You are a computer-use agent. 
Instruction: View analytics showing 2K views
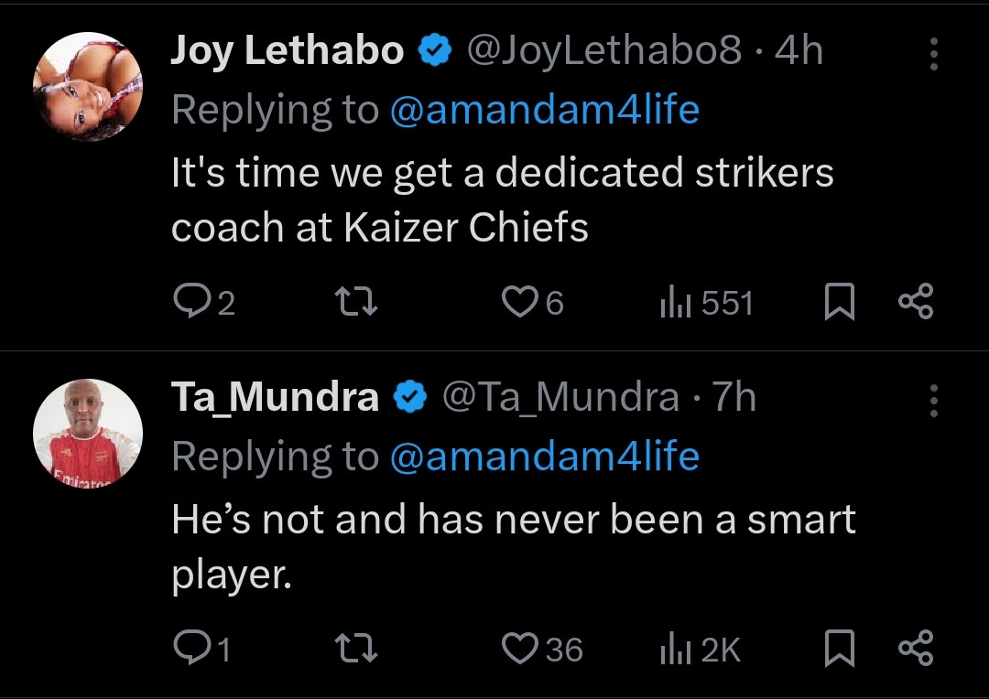tap(700, 649)
